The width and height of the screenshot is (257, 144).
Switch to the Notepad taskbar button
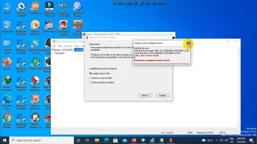point(161,140)
